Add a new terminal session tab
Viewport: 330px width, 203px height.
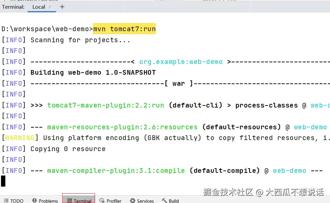[x=62, y=7]
